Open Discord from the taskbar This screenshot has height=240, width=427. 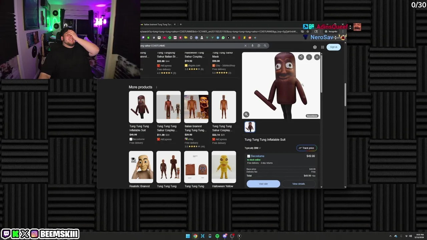[225, 236]
